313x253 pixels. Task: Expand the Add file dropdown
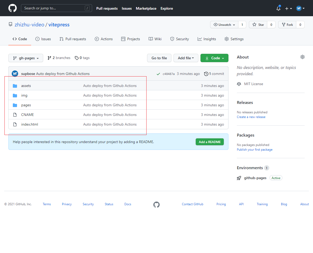186,58
